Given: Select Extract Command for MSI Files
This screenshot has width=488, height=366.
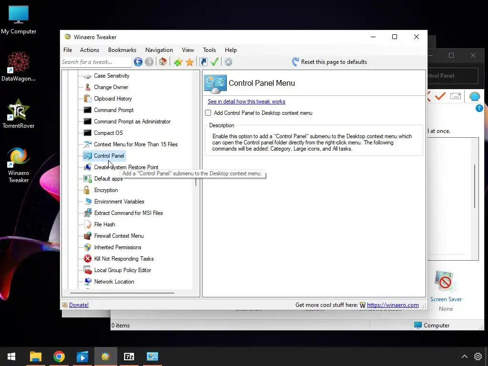Looking at the screenshot, I should 129,213.
